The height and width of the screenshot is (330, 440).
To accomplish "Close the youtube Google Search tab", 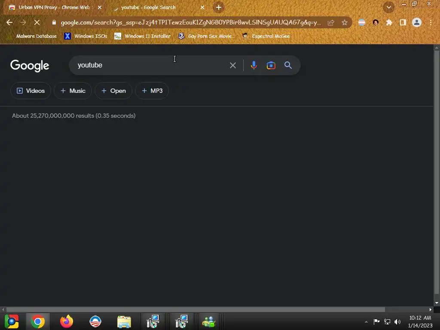I will pyautogui.click(x=202, y=7).
